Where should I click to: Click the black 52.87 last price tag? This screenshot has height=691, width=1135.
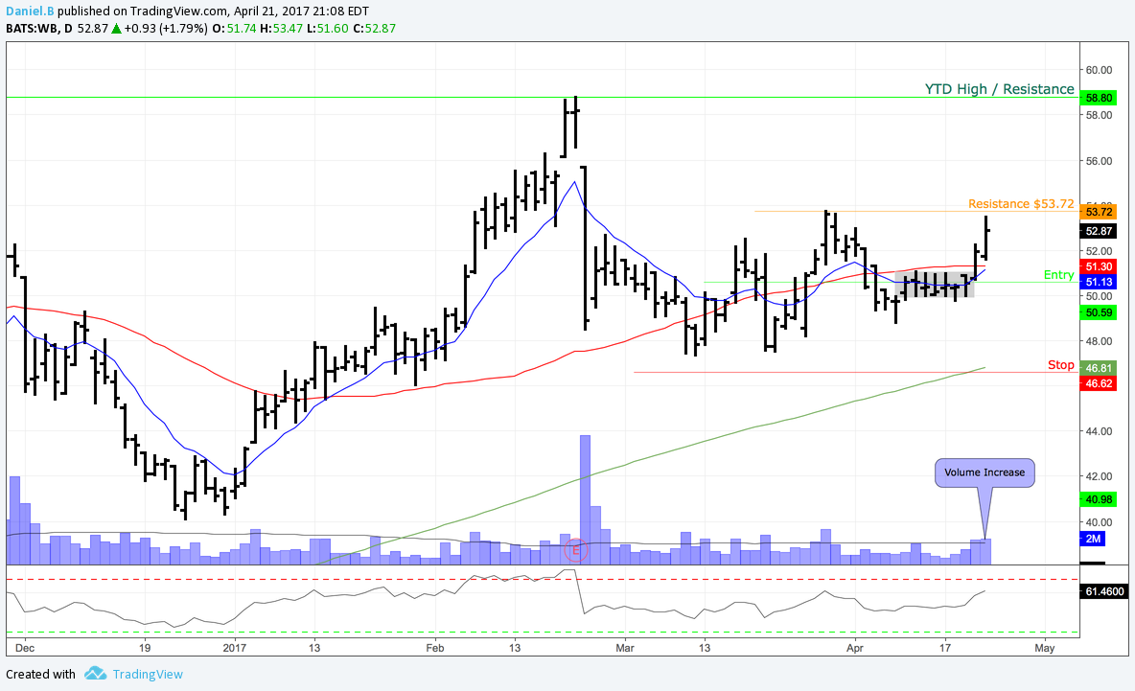(x=1099, y=231)
